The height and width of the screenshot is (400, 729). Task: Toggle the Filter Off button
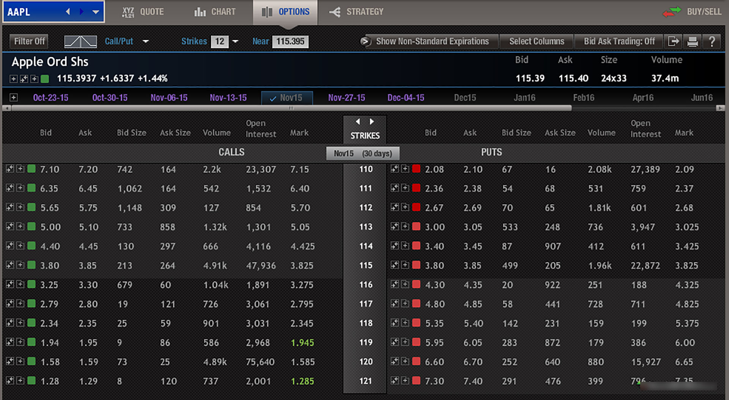point(29,41)
